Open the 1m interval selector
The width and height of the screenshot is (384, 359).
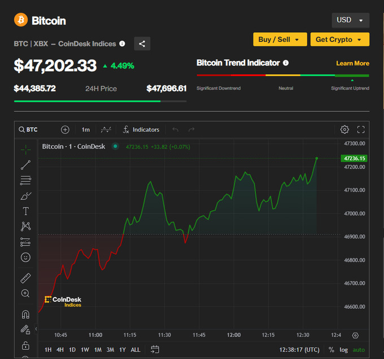coord(86,129)
